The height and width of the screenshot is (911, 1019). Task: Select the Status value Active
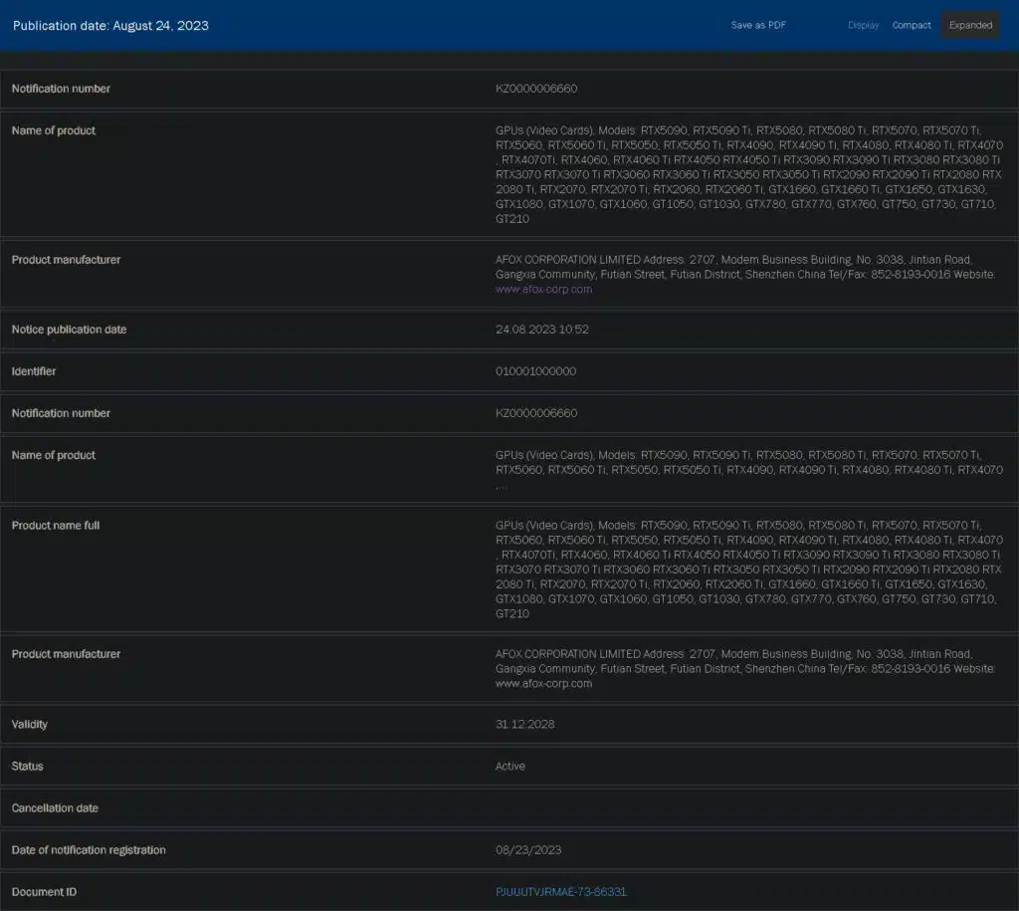pos(510,767)
